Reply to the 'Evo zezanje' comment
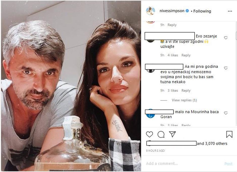 pyautogui.click(x=186, y=55)
